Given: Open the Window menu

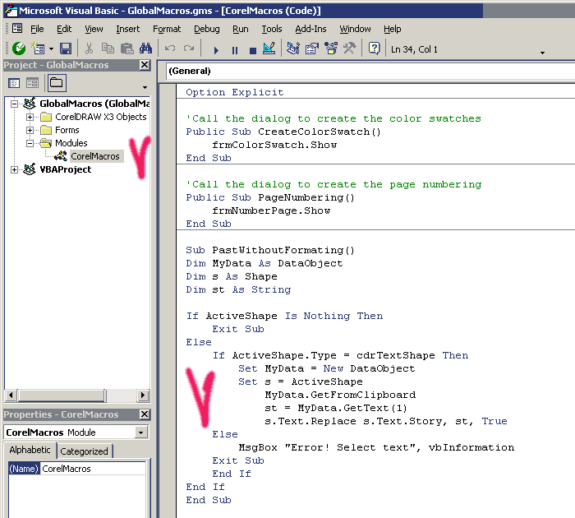Looking at the screenshot, I should pos(355,29).
